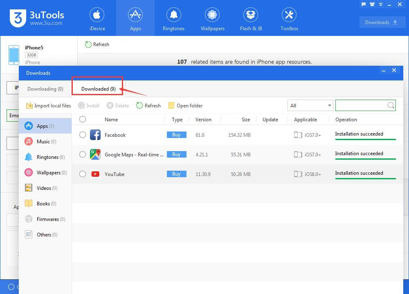The width and height of the screenshot is (409, 294).
Task: Switch to the Downloaded (9) tab
Action: (x=98, y=89)
